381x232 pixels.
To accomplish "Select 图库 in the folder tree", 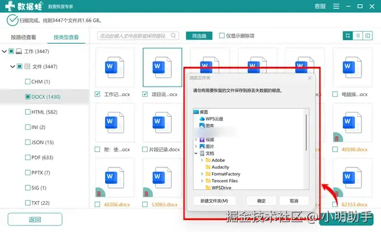I will tap(210, 126).
